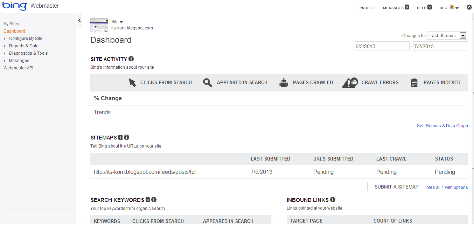This screenshot has width=474, height=225.
Task: Click the Count of Links column header
Action: tap(393, 221)
